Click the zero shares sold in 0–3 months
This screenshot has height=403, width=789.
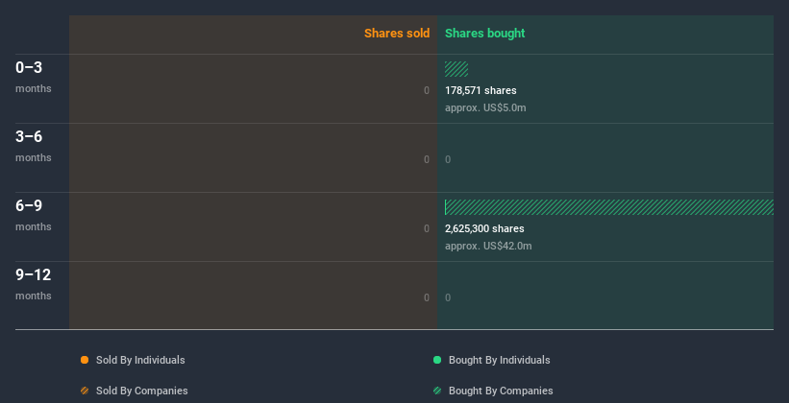pos(427,90)
